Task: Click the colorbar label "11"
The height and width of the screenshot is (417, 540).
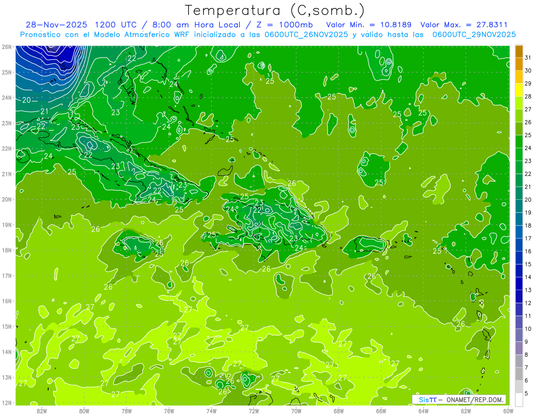Action: [528, 316]
